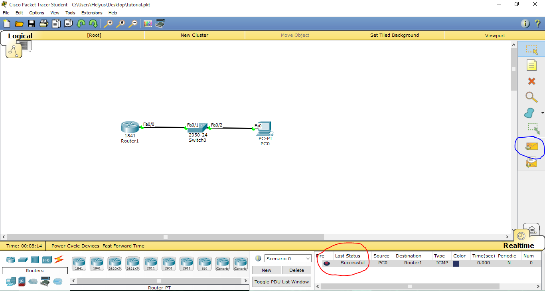This screenshot has height=291, width=545.
Task: Click Set Tiled Background
Action: pyautogui.click(x=395, y=35)
